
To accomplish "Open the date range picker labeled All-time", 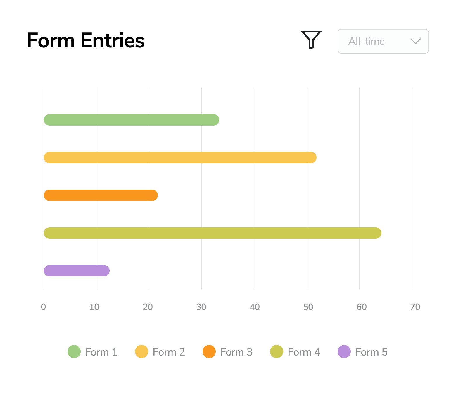I will [x=383, y=41].
